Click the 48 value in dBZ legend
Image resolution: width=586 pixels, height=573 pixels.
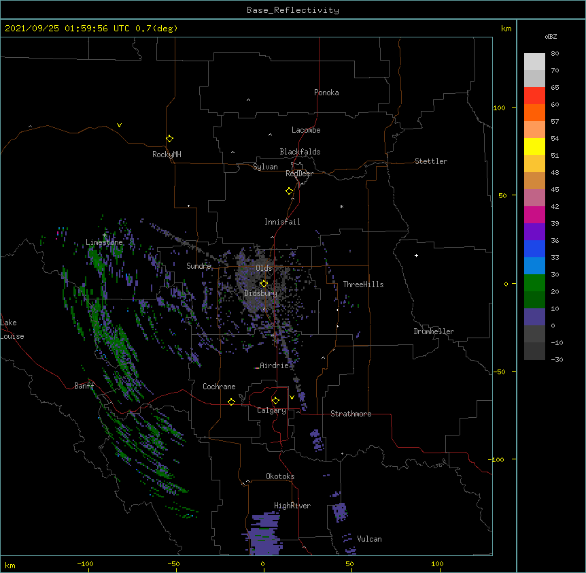[x=555, y=172]
